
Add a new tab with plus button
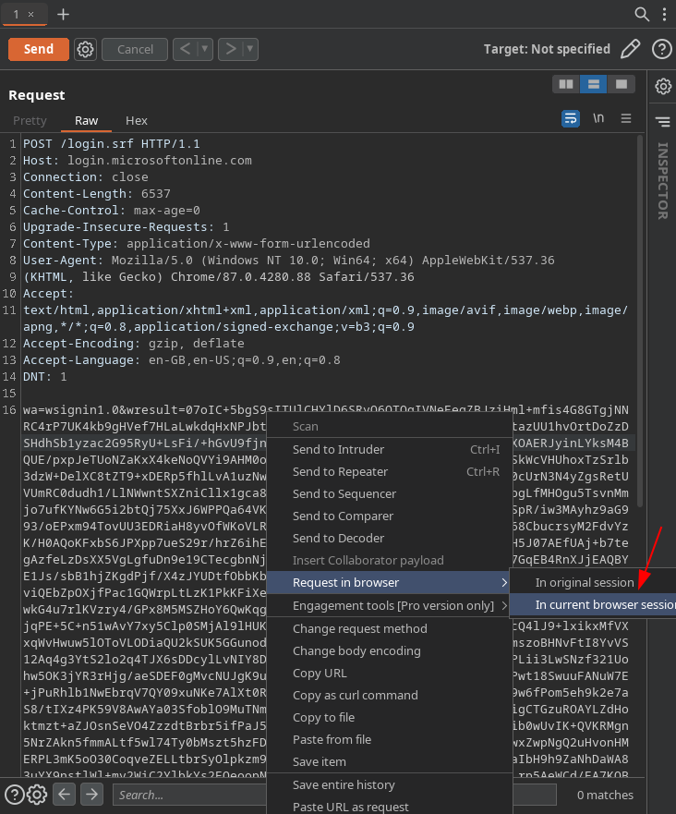tap(63, 15)
